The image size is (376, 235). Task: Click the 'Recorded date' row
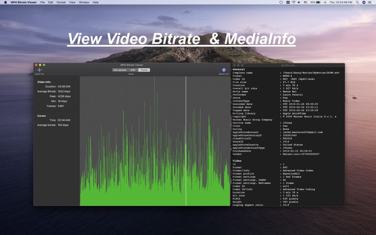(275, 104)
